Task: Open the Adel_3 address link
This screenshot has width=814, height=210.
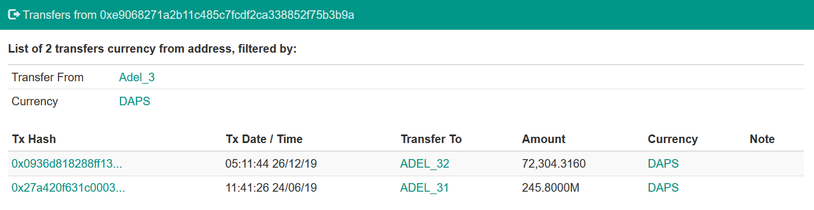Action: click(137, 77)
